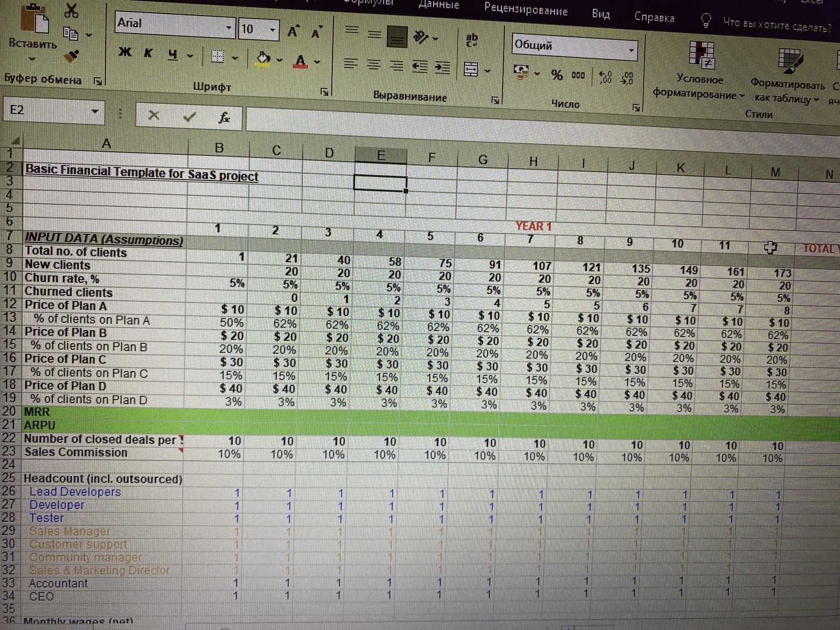The image size is (840, 630).
Task: Open the Буфер обмена dialog launcher
Action: click(x=97, y=81)
